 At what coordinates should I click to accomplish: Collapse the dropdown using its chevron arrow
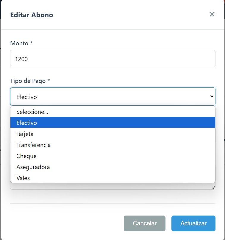click(212, 97)
